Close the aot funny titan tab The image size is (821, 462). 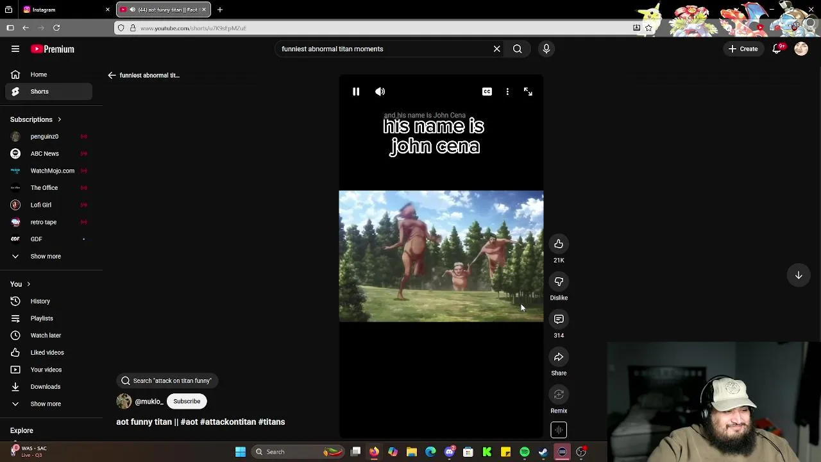(x=204, y=10)
